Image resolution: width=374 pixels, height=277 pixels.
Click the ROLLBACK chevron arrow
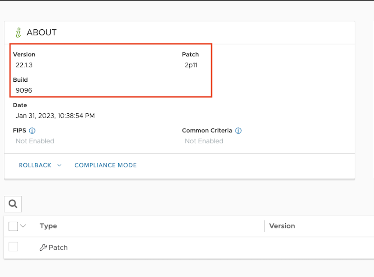tap(60, 165)
